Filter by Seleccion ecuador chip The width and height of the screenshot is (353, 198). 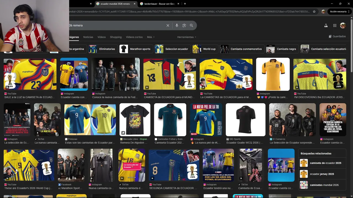click(x=173, y=49)
